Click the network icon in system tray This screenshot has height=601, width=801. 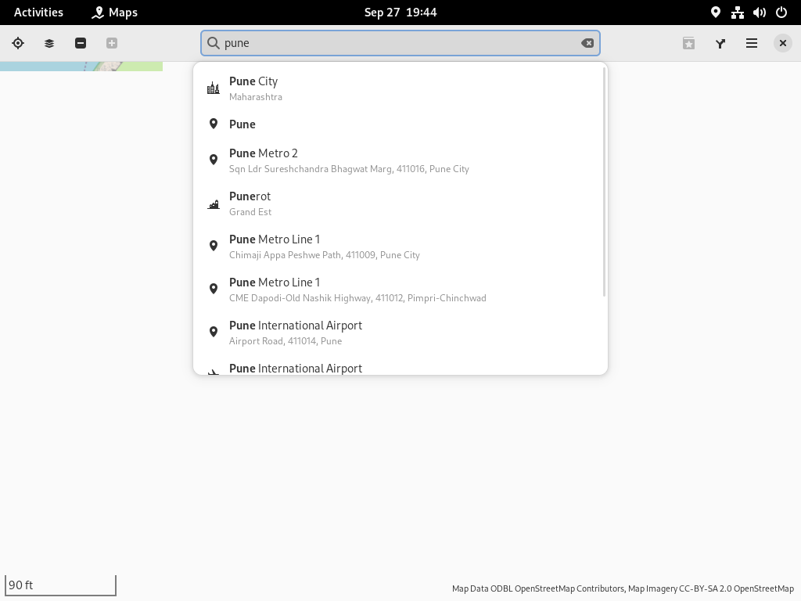[x=737, y=13]
